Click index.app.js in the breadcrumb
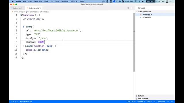184x103 pixels. pyautogui.click(x=19, y=12)
